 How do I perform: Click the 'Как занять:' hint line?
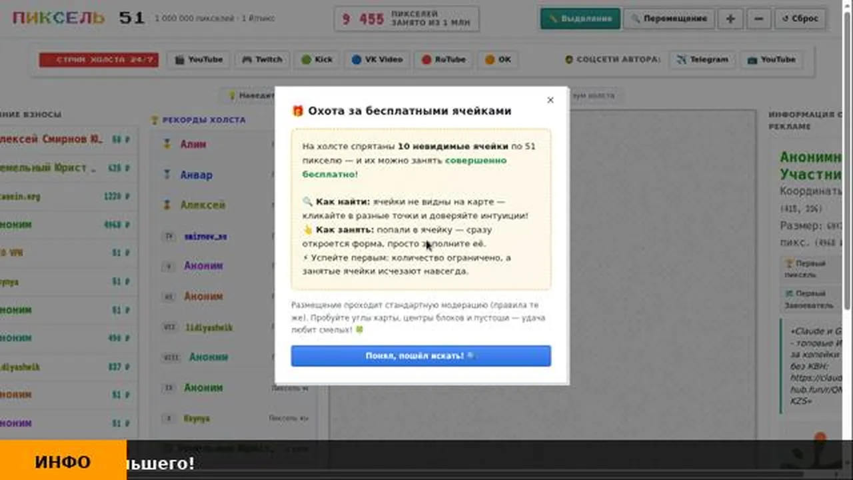point(397,236)
